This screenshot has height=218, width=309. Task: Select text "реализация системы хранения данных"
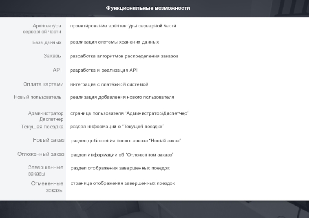[x=114, y=42]
